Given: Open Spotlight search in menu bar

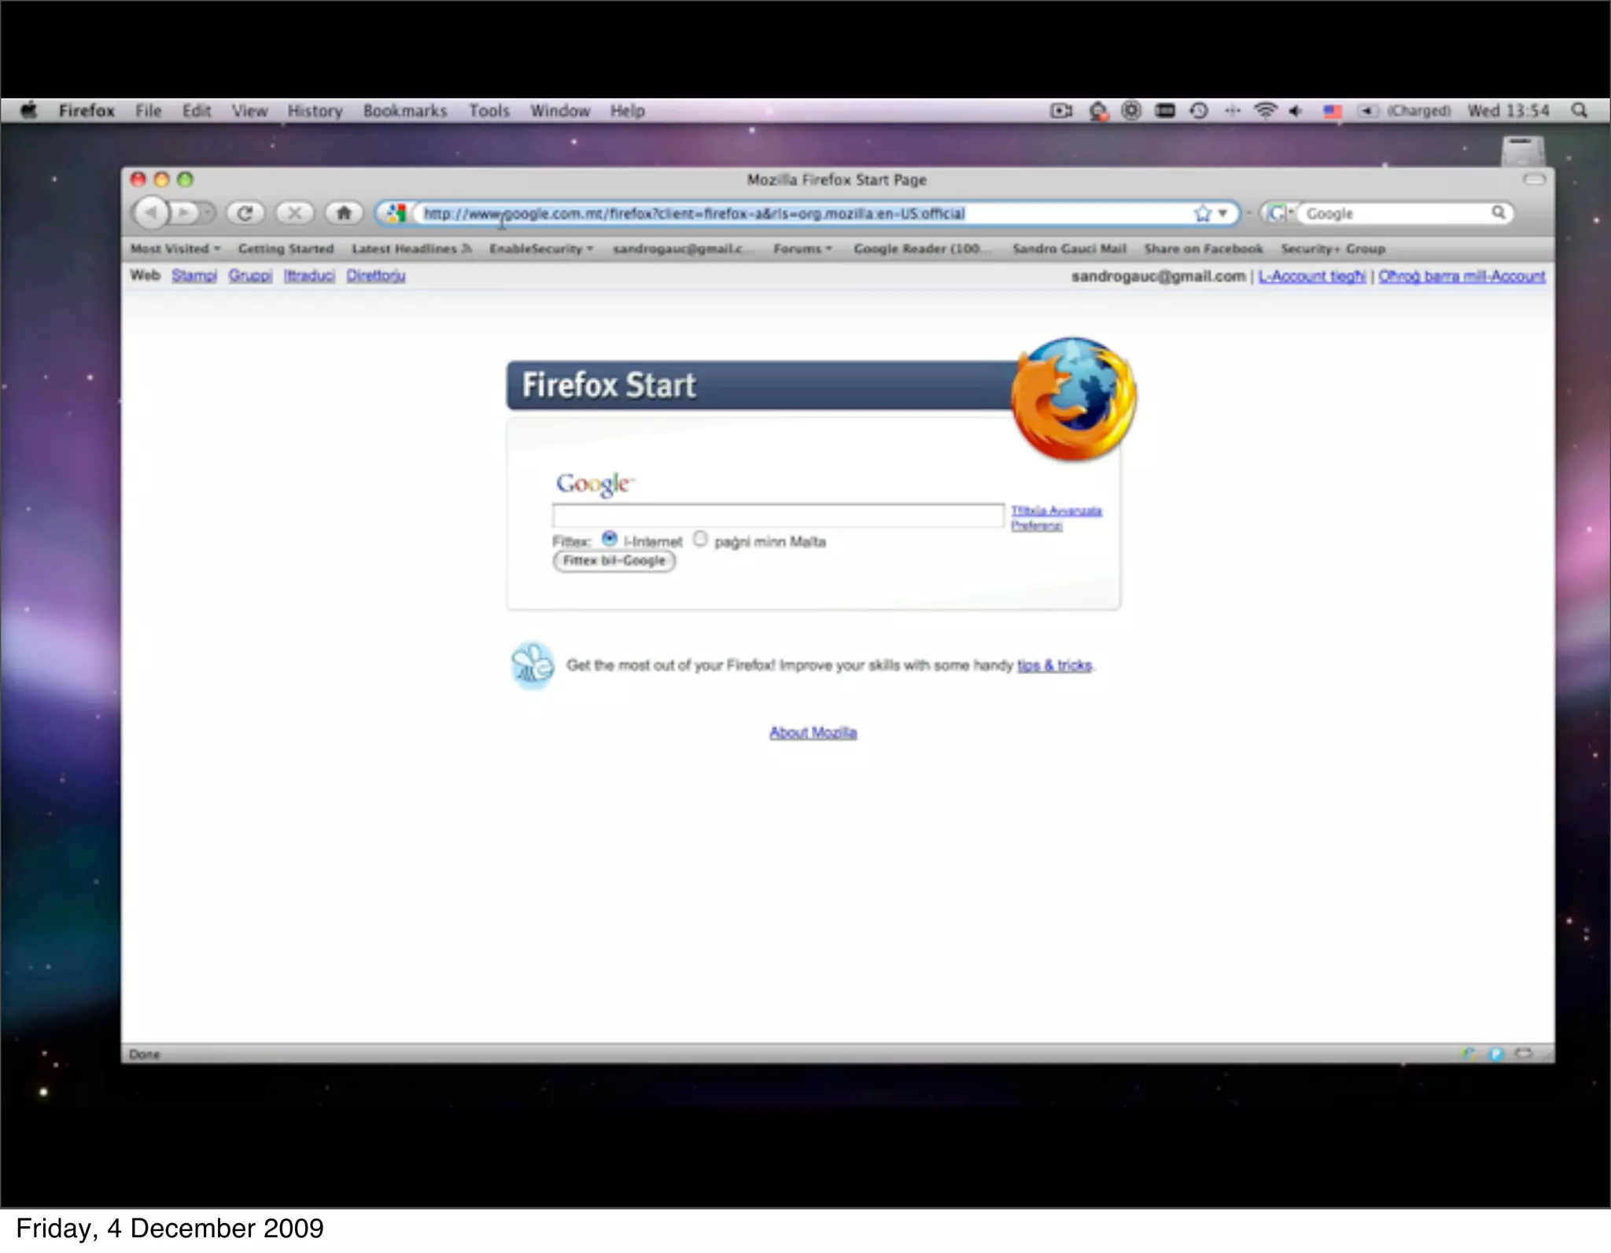Looking at the screenshot, I should pos(1580,111).
